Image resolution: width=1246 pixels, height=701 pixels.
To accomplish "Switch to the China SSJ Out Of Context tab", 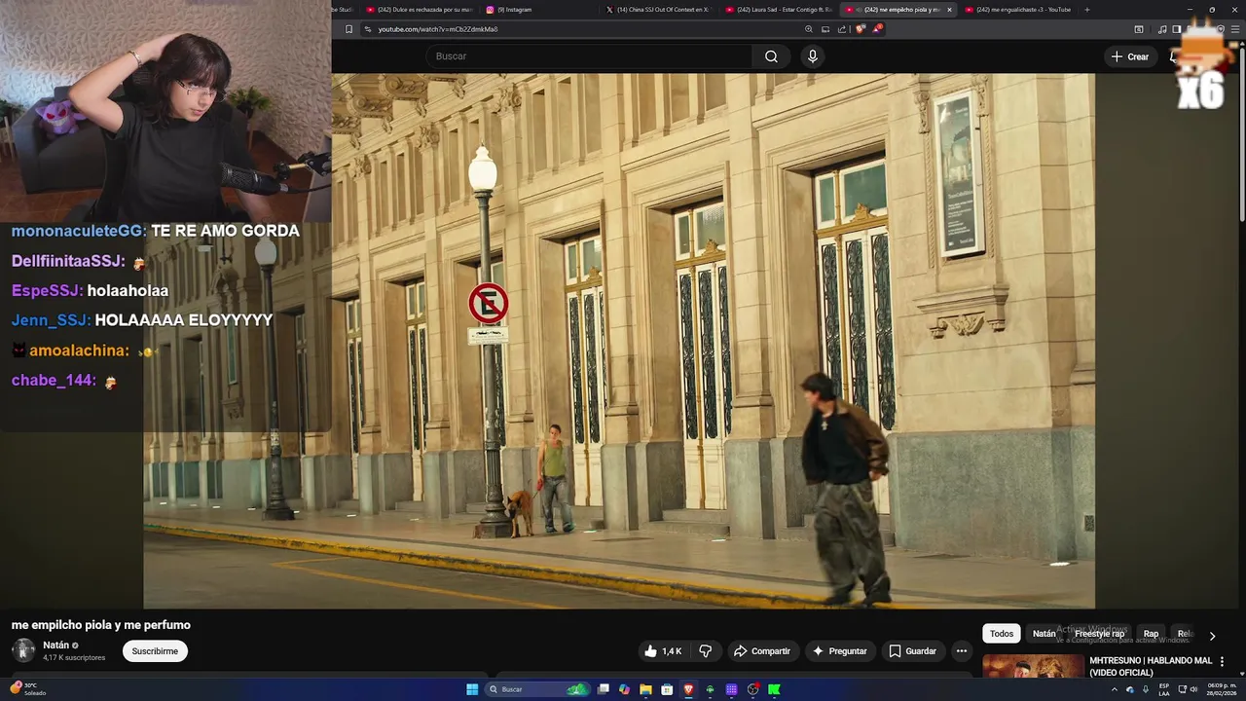I will click(658, 10).
